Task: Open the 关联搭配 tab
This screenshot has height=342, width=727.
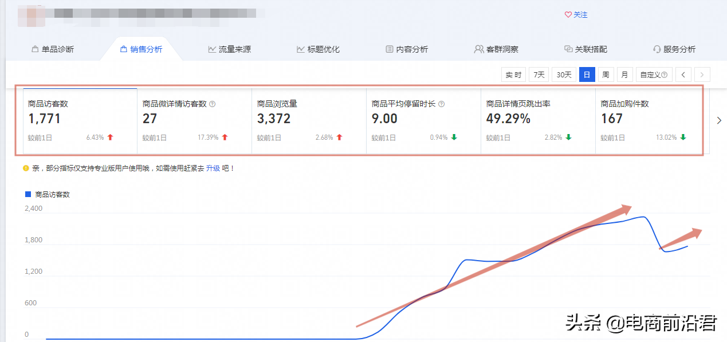Action: tap(585, 49)
